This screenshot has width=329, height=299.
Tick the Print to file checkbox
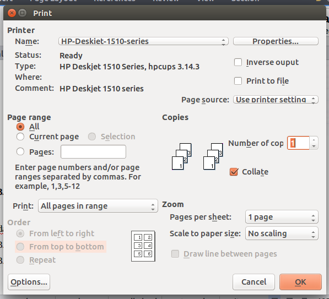click(238, 81)
